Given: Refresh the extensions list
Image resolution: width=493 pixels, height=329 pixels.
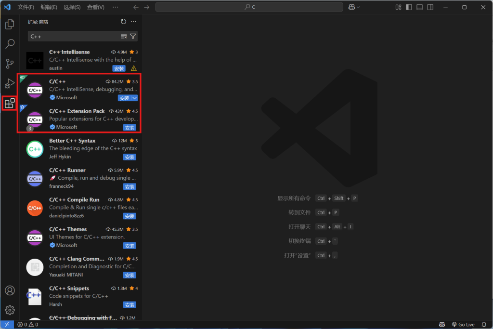Looking at the screenshot, I should tap(124, 22).
